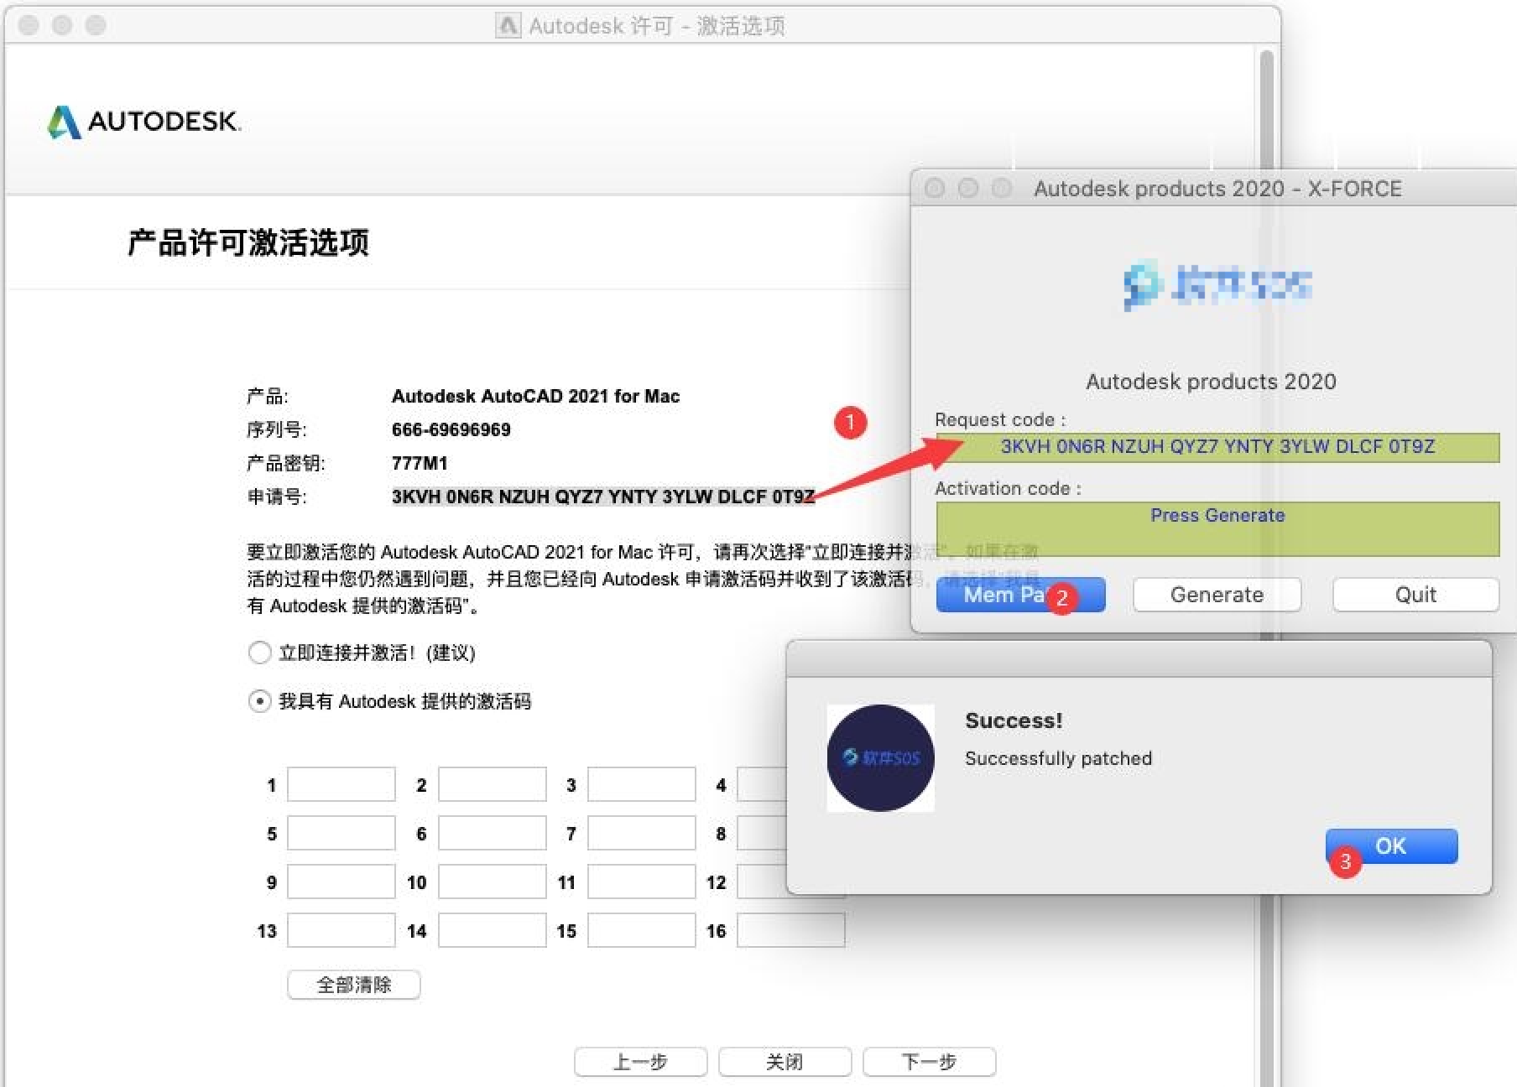Click the blurred logo in the X-FORCE window
This screenshot has width=1517, height=1087.
(x=1216, y=285)
